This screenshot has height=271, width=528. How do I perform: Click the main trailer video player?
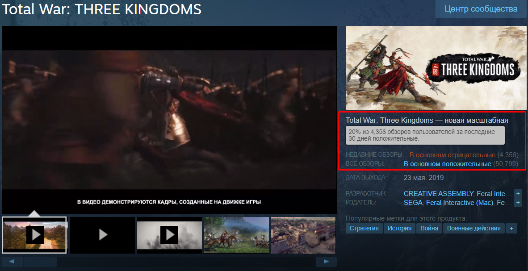tap(169, 120)
